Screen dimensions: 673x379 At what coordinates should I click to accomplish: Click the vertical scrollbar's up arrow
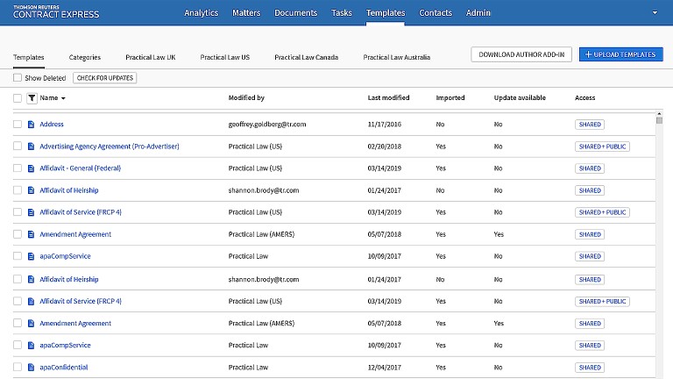[x=659, y=113]
